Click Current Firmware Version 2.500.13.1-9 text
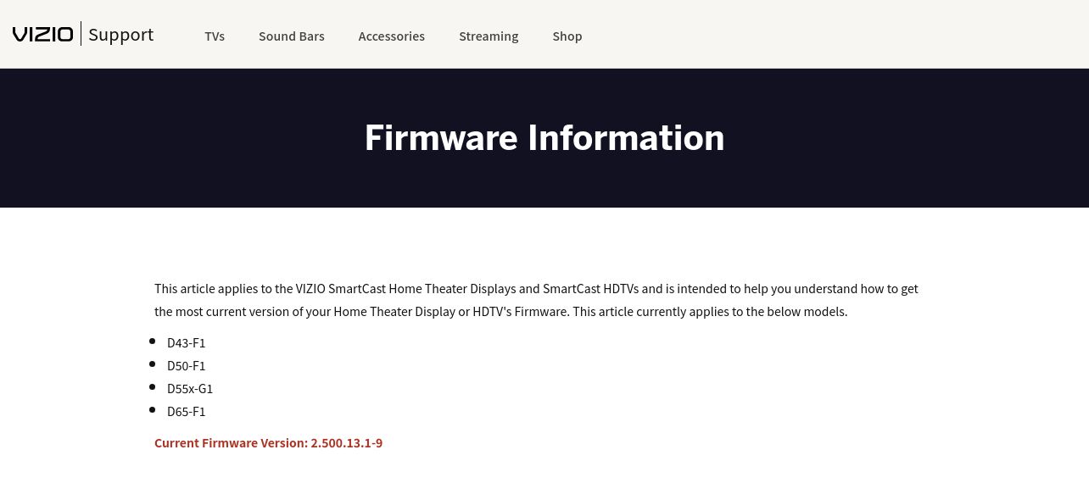Viewport: 1089px width, 483px height. click(268, 442)
